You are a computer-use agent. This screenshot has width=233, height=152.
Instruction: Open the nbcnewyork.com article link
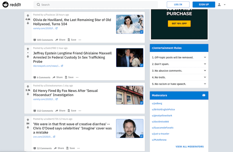(48, 66)
